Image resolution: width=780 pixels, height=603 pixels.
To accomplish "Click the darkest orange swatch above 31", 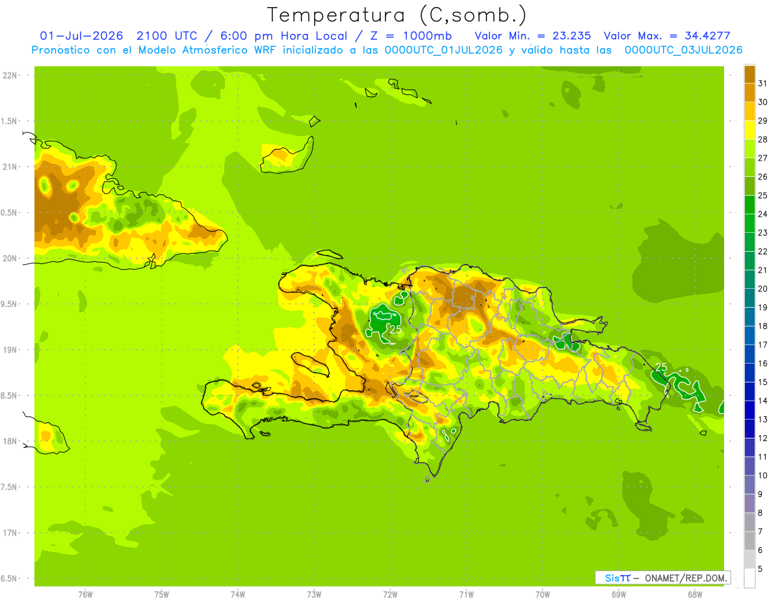I will [750, 74].
